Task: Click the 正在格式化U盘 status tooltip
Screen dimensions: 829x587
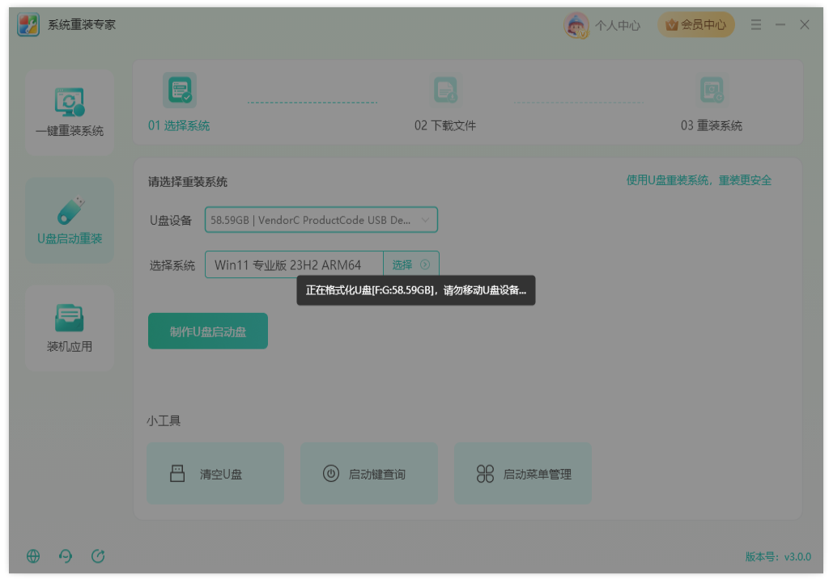Action: (x=416, y=290)
